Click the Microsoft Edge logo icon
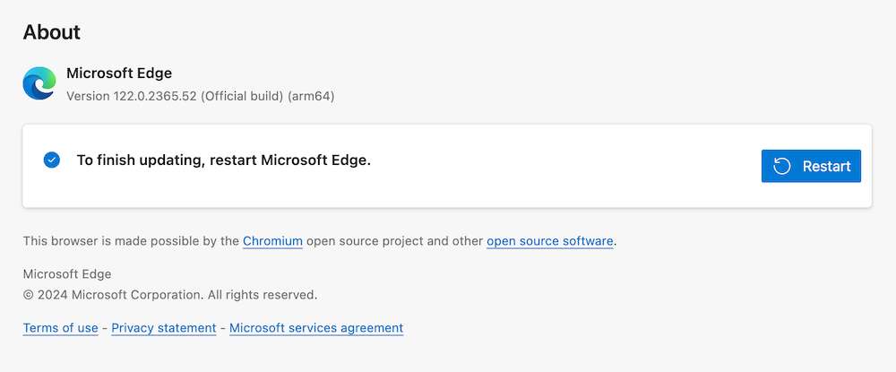Screen dimensions: 896x372 click(x=39, y=83)
